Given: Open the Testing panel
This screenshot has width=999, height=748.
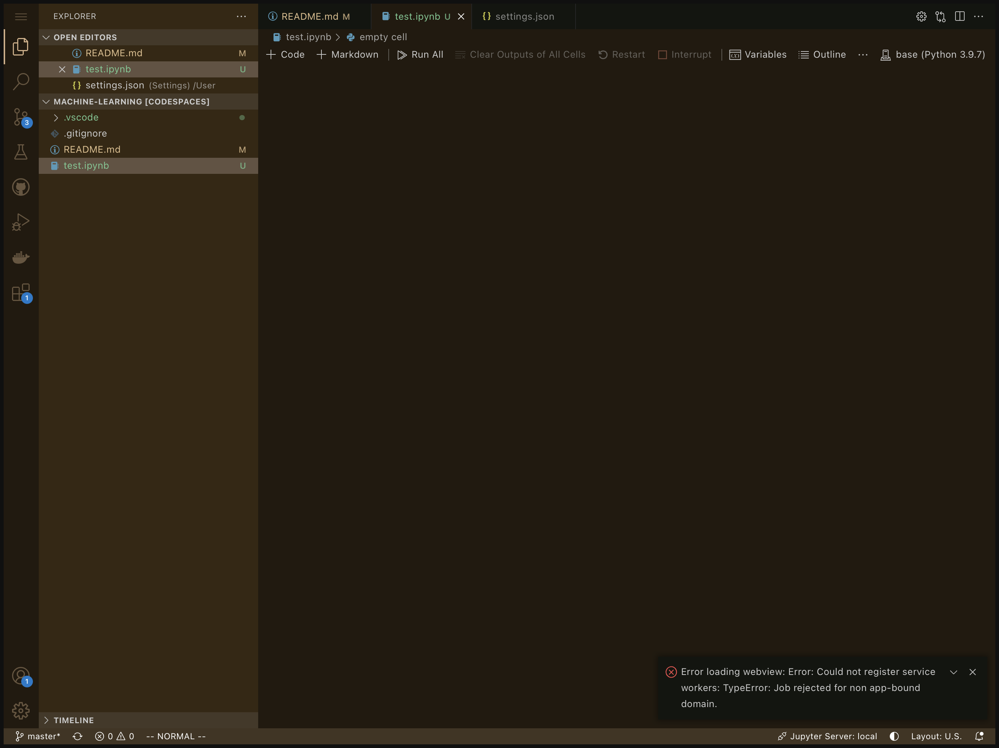Looking at the screenshot, I should [x=21, y=152].
